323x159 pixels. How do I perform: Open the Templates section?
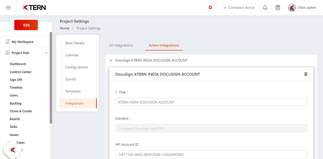pyautogui.click(x=73, y=91)
